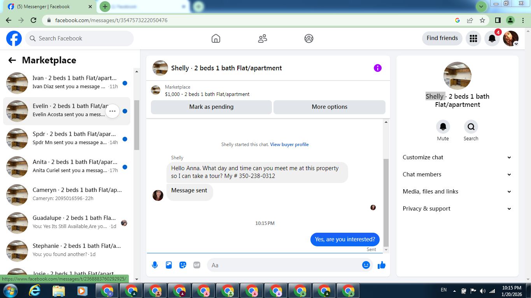Open Stephanie's apartment conversation
Image resolution: width=531 pixels, height=298 pixels.
67,251
